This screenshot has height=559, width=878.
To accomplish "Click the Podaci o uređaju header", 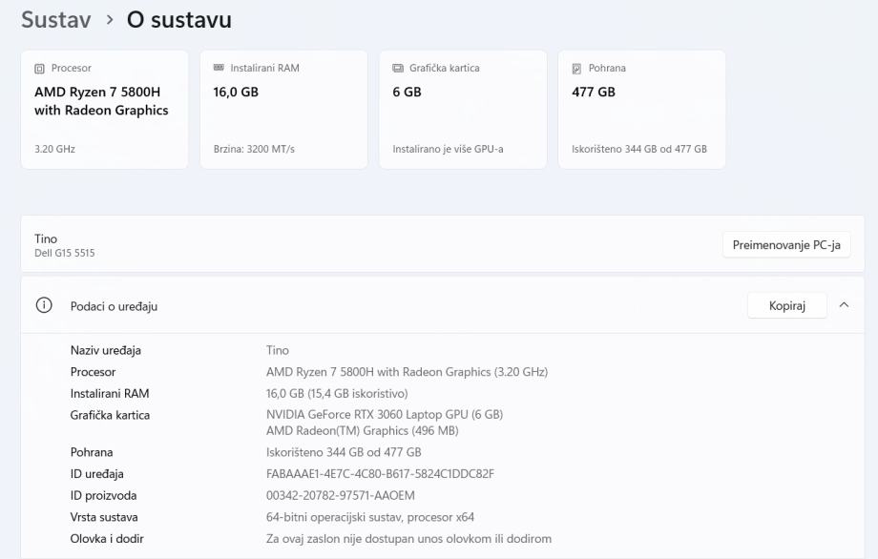I will [115, 306].
